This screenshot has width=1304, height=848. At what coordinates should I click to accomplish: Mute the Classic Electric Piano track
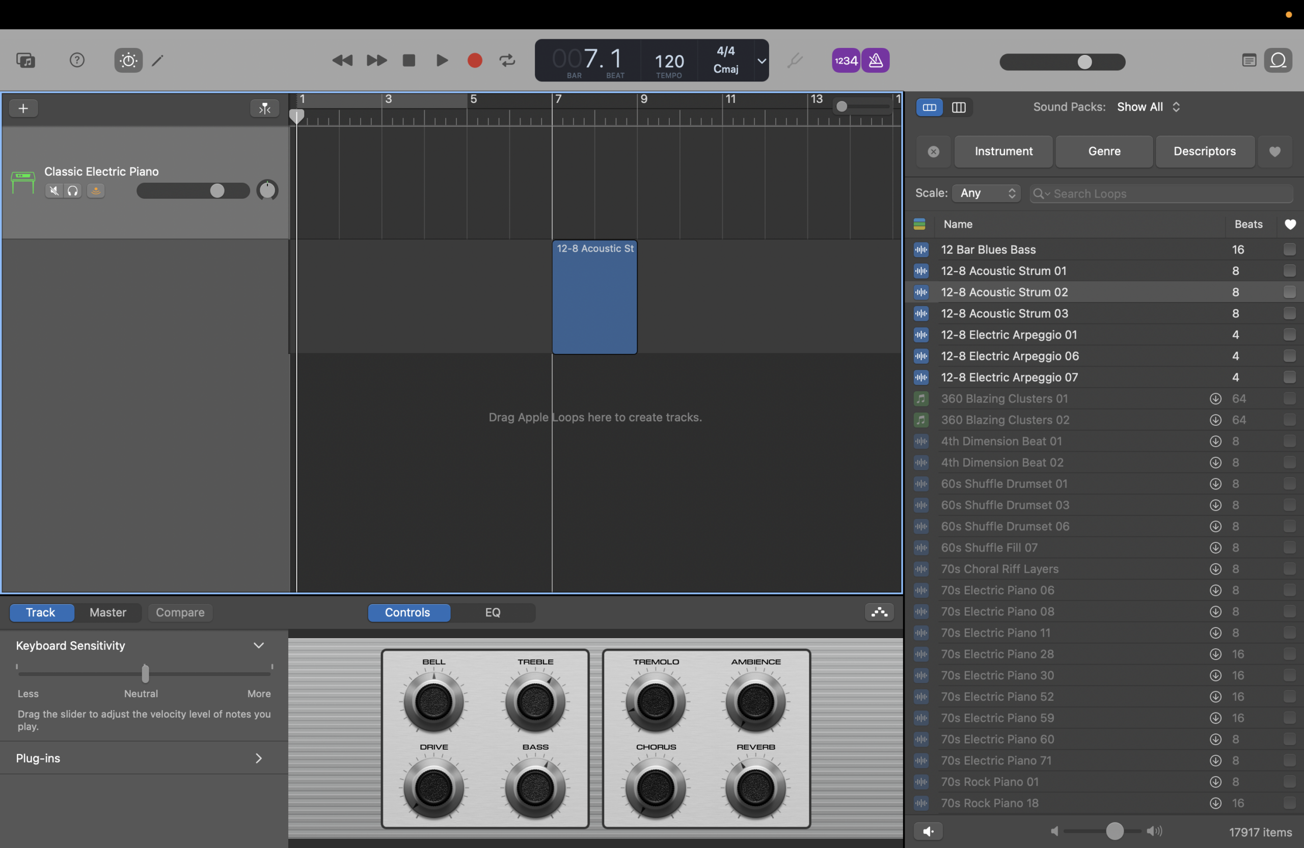point(53,190)
